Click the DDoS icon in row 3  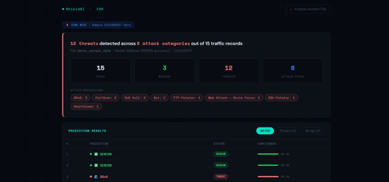(x=96, y=177)
